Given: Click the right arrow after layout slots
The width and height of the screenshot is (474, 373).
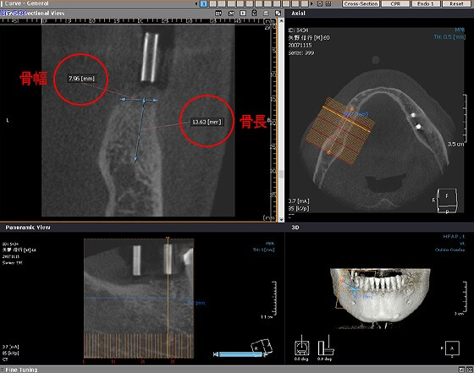Looking at the screenshot, I should click(x=312, y=4).
